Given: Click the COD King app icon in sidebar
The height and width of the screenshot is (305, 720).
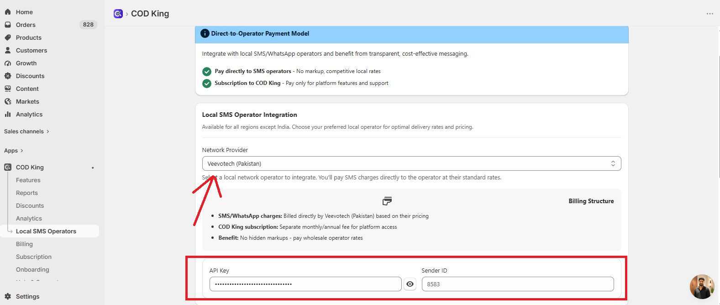Looking at the screenshot, I should [8, 167].
